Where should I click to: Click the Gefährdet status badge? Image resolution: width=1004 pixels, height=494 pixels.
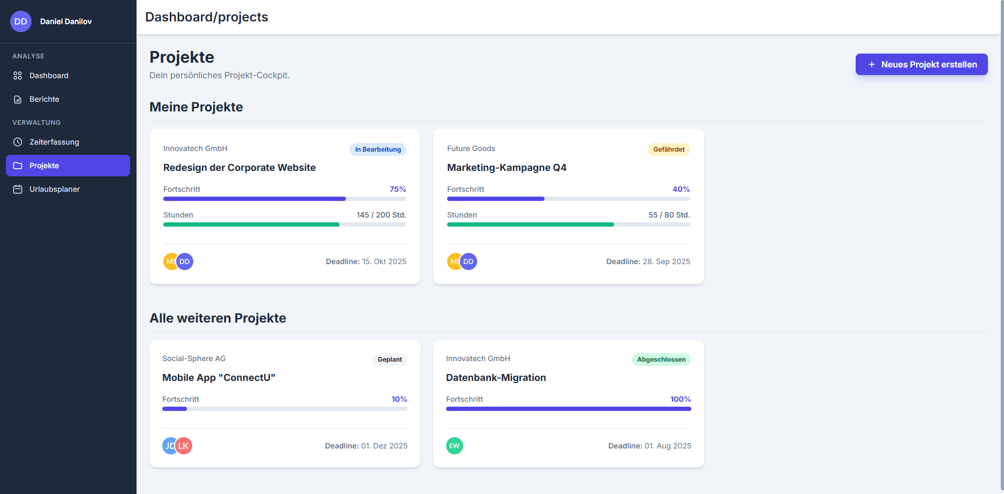(669, 149)
